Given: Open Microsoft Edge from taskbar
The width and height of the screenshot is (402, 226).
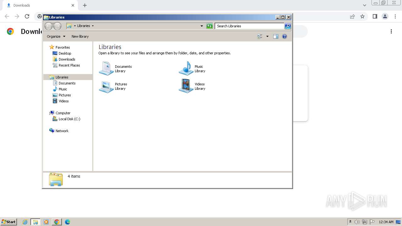Looking at the screenshot, I should coord(67,222).
